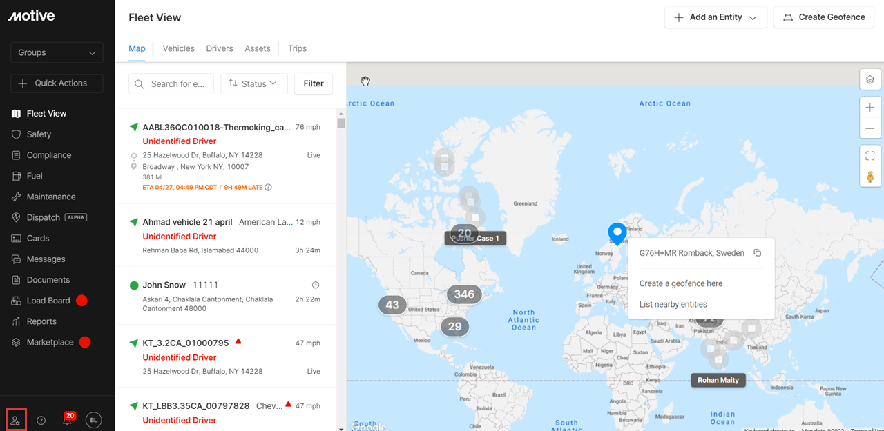Image resolution: width=884 pixels, height=431 pixels.
Task: Click the address Rehman Baba Rd, Islamabad 44000
Action: pyautogui.click(x=200, y=250)
